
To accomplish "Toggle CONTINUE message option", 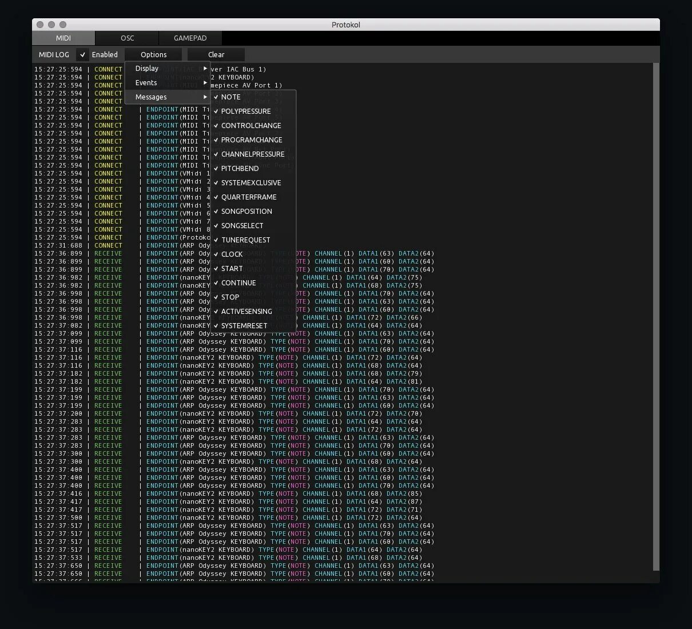I will (253, 283).
